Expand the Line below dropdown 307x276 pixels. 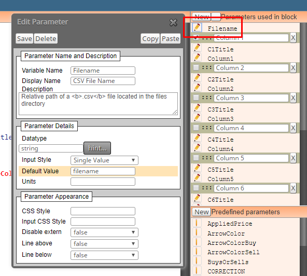(x=104, y=255)
